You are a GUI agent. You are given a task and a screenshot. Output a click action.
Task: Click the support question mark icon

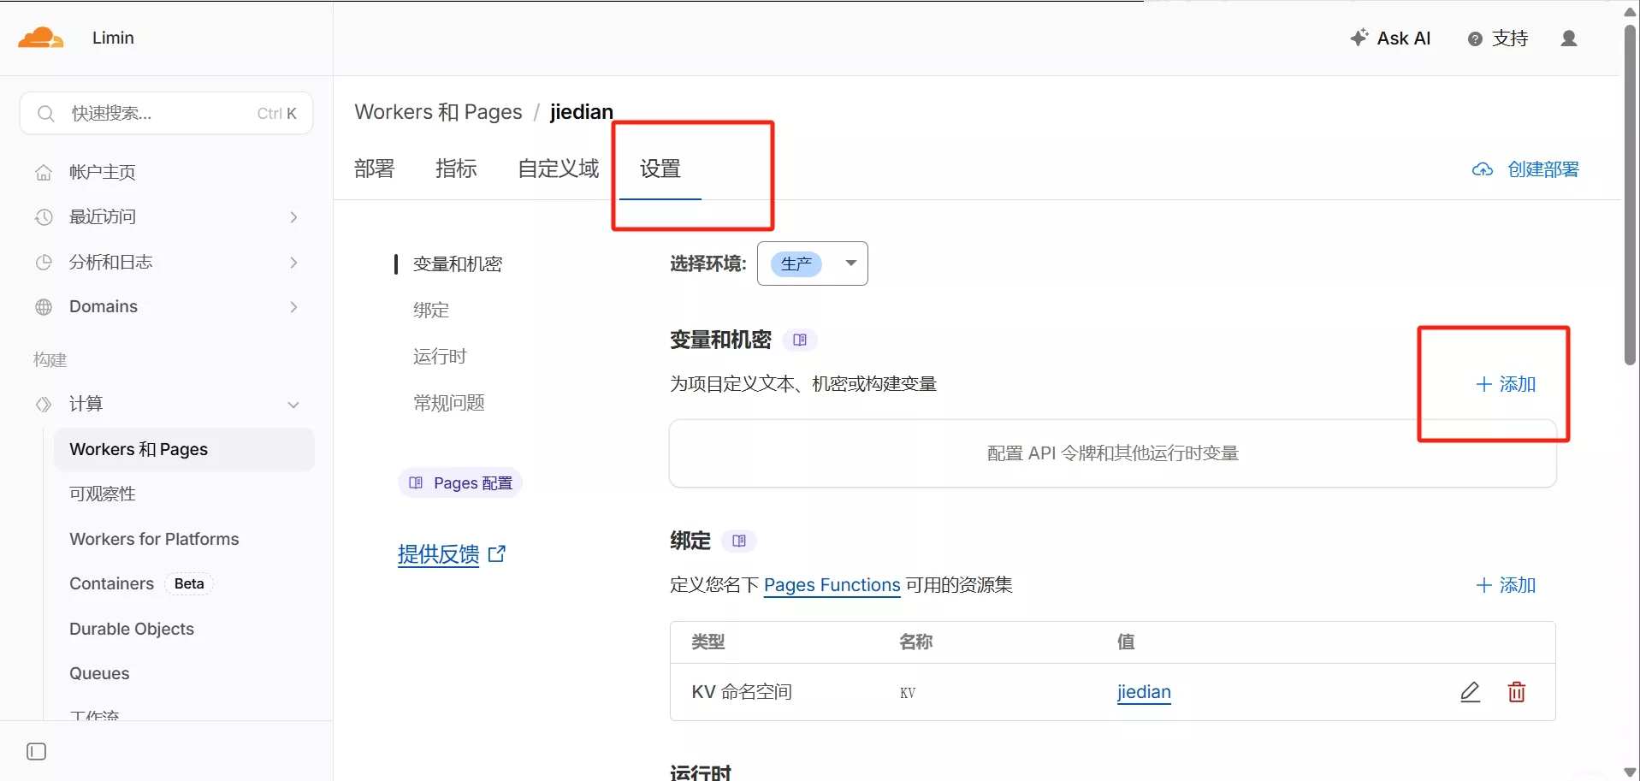pos(1475,39)
